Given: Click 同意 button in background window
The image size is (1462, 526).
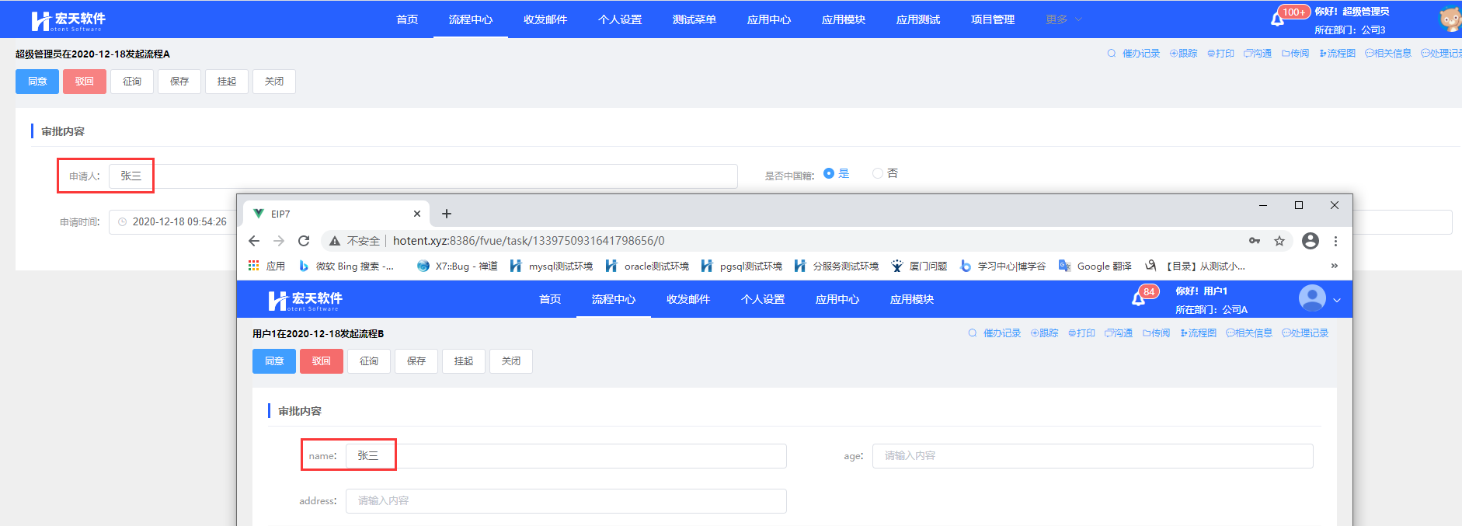Looking at the screenshot, I should pyautogui.click(x=37, y=82).
